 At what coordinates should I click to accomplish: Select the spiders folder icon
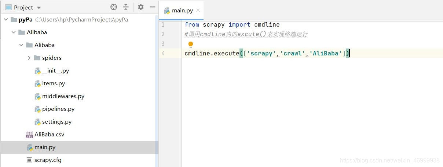[x=37, y=58]
